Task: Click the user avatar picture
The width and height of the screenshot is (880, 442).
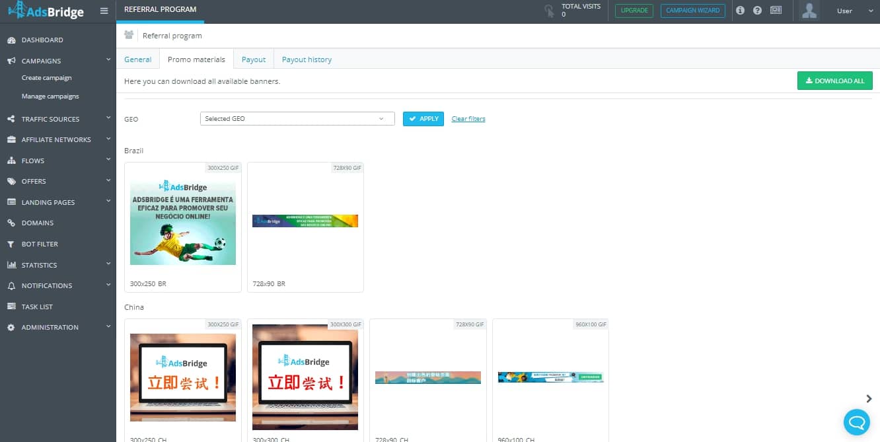Action: 809,11
